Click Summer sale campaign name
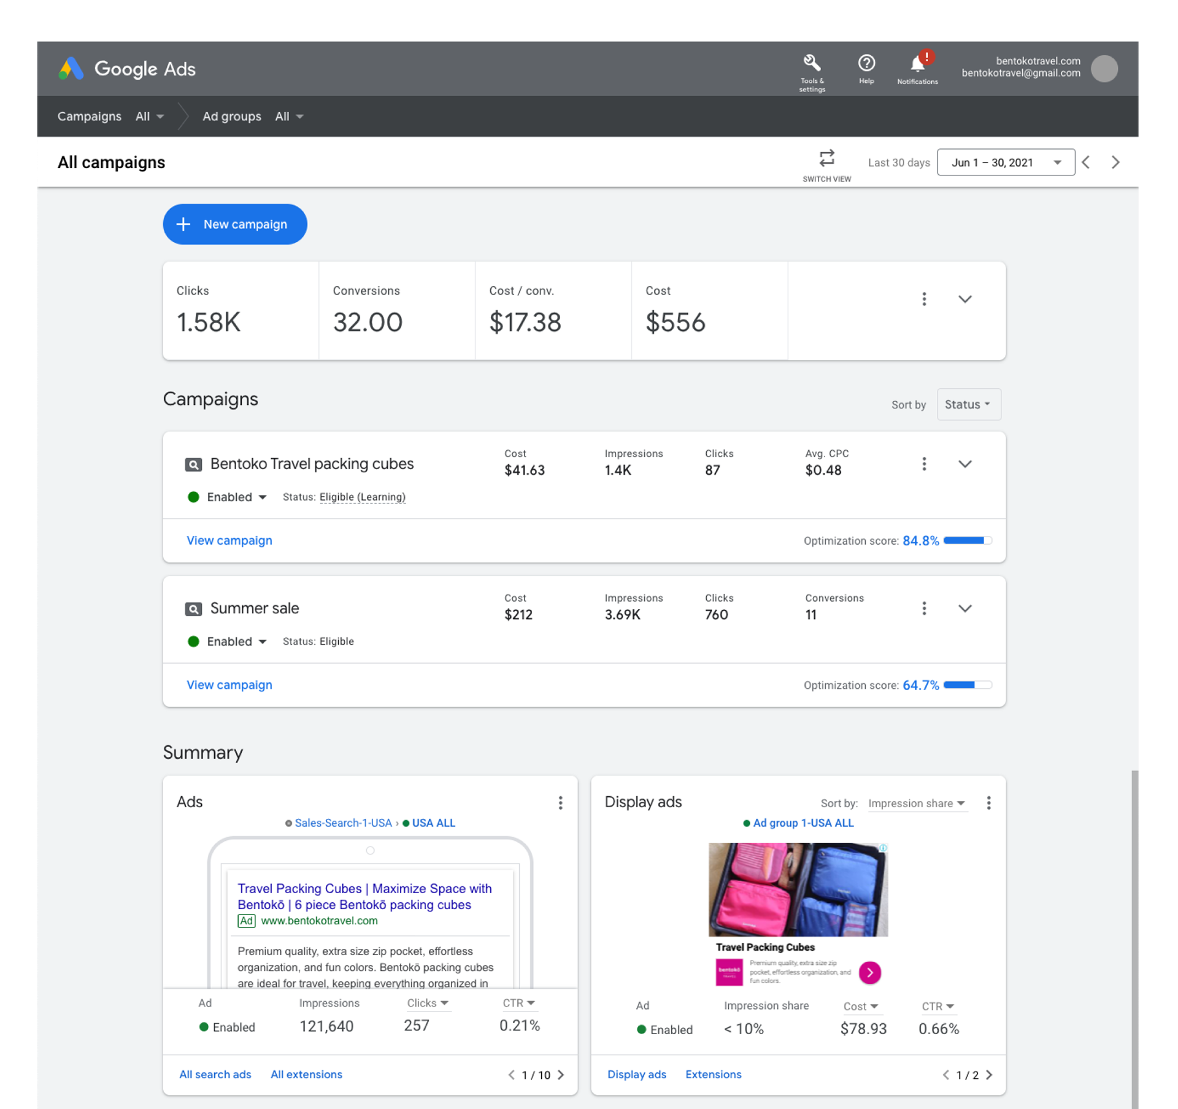 255,608
